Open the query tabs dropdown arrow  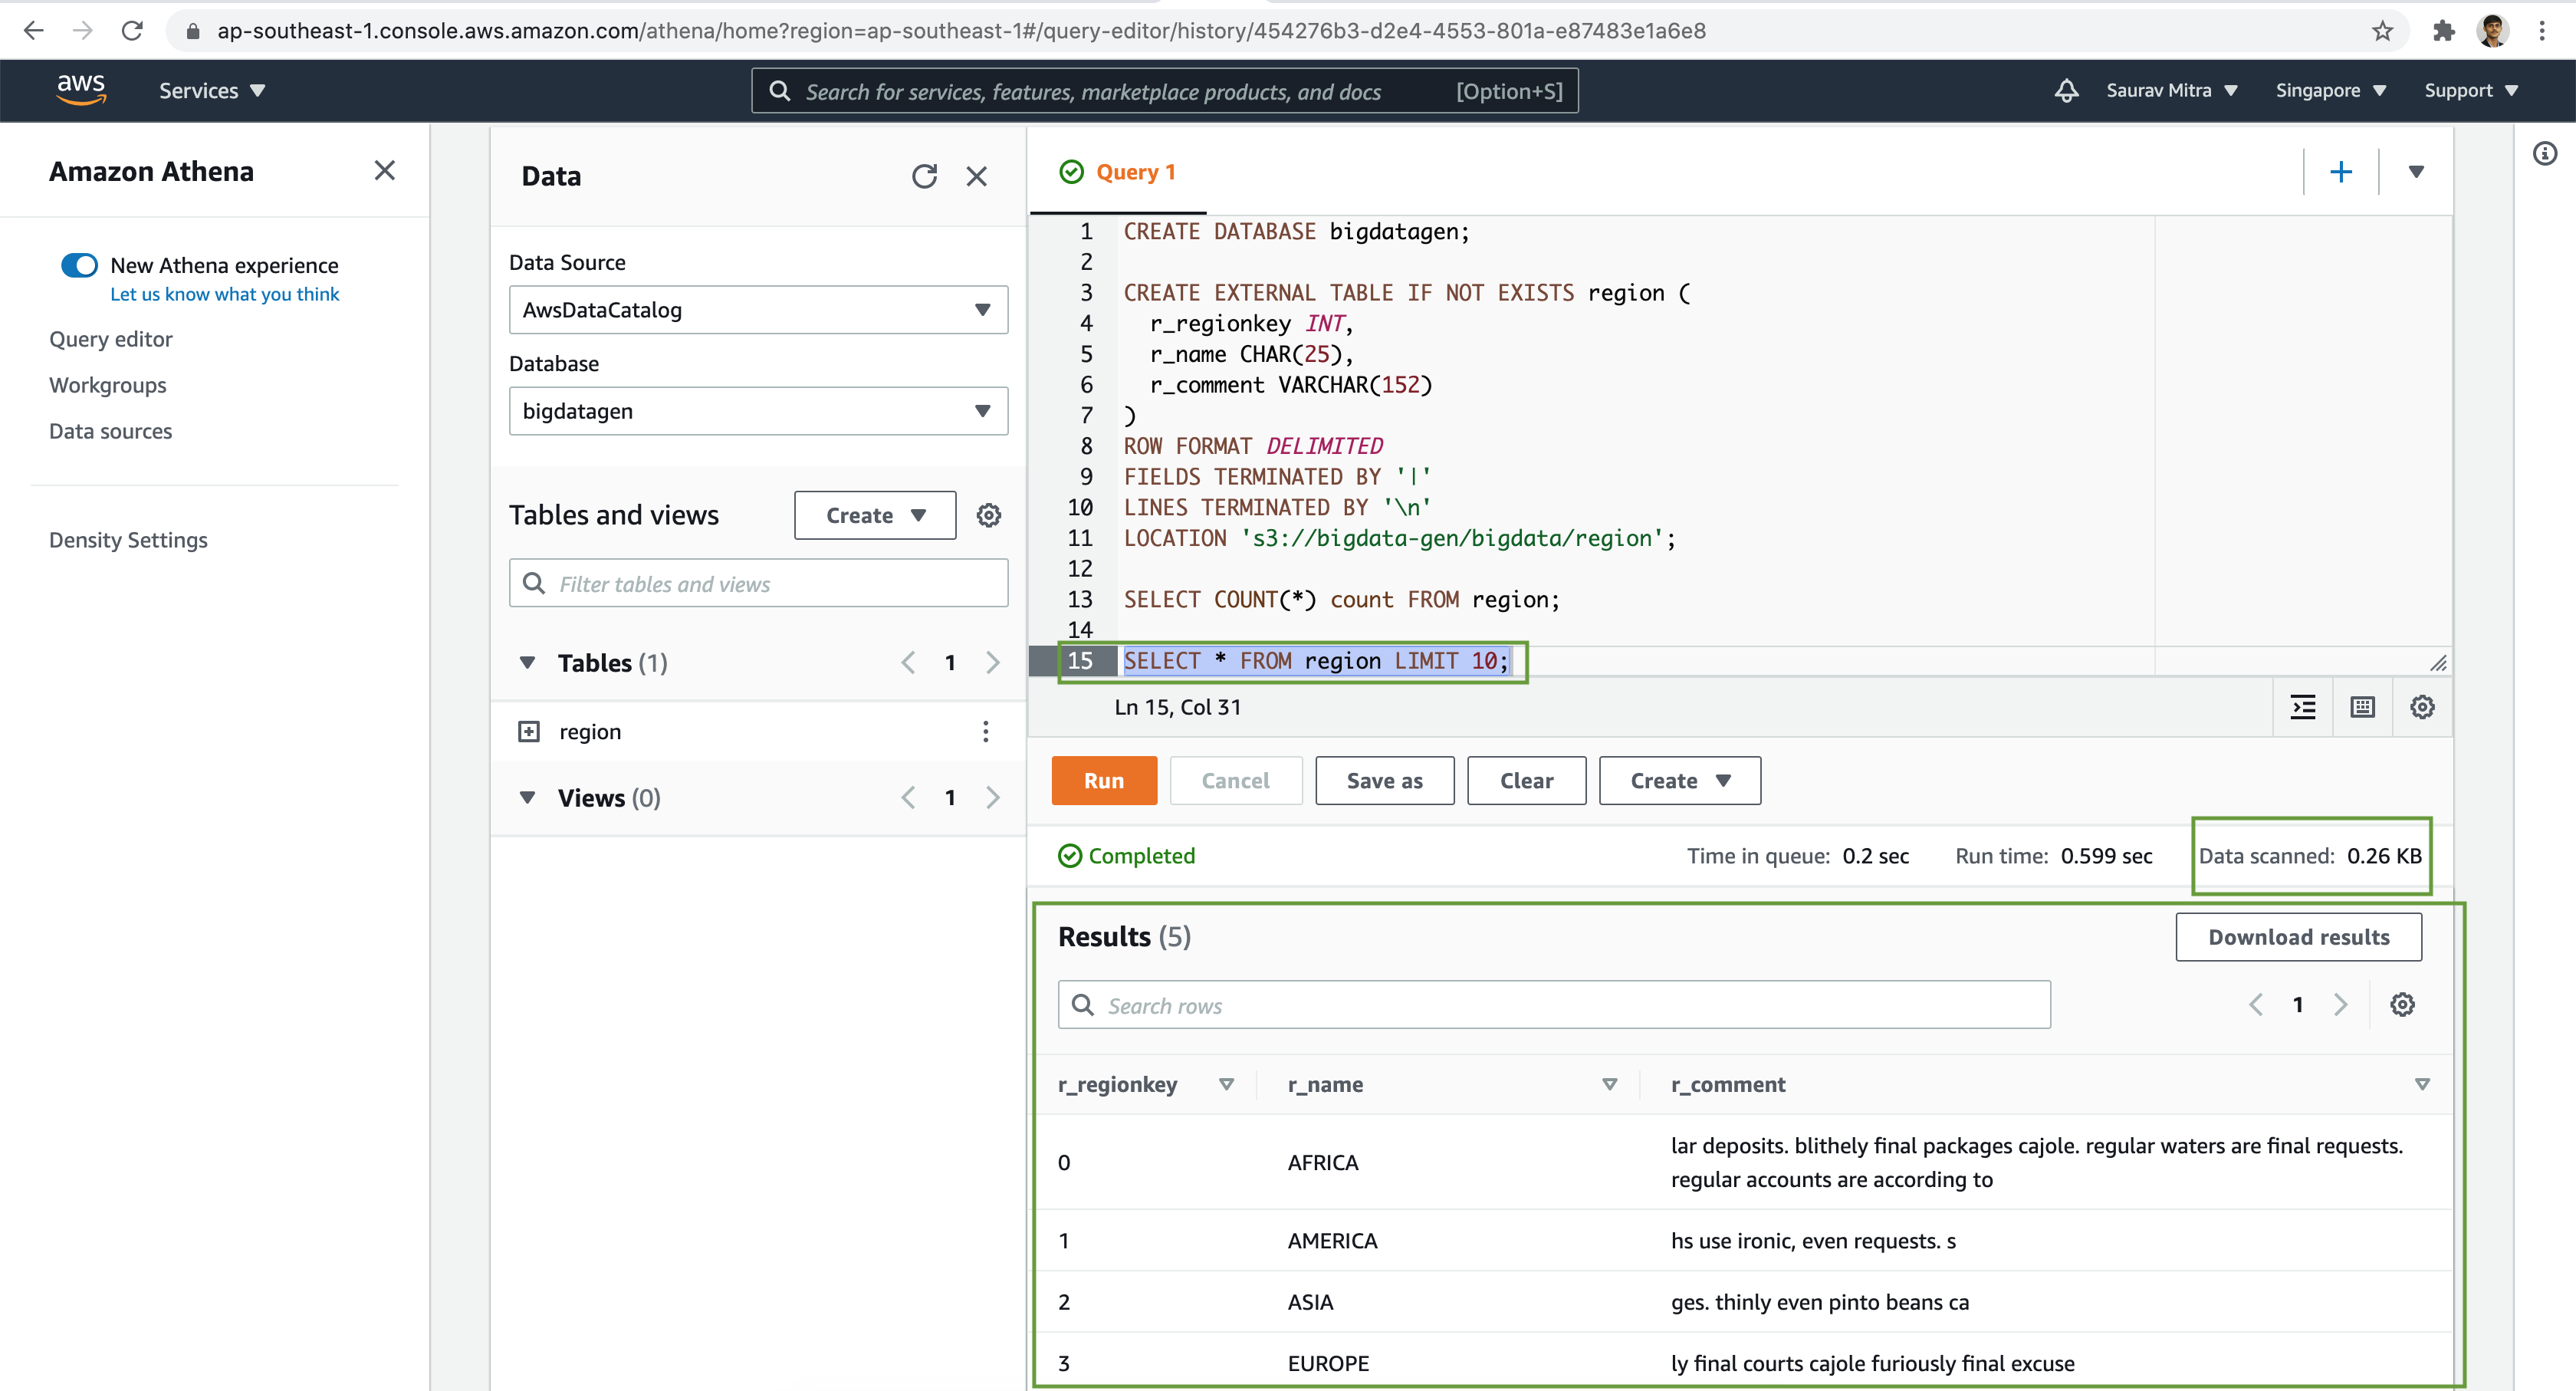pos(2416,172)
